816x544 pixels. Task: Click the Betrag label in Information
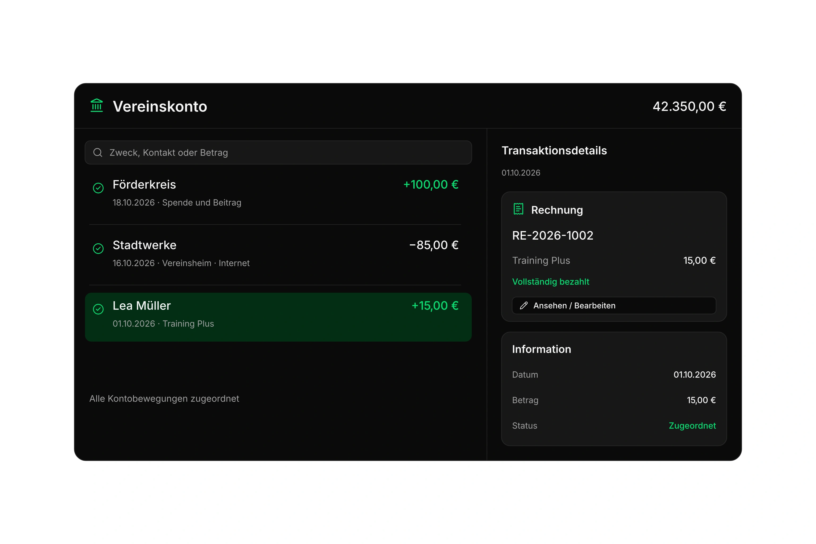(525, 400)
